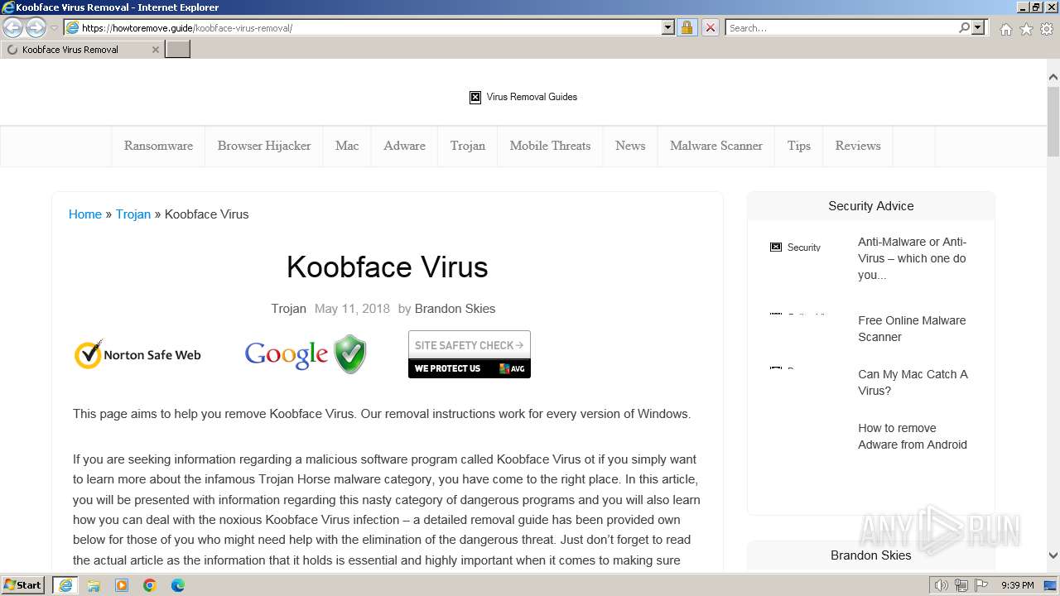Click the volume speaker tray icon
This screenshot has width=1060, height=596.
pyautogui.click(x=941, y=585)
